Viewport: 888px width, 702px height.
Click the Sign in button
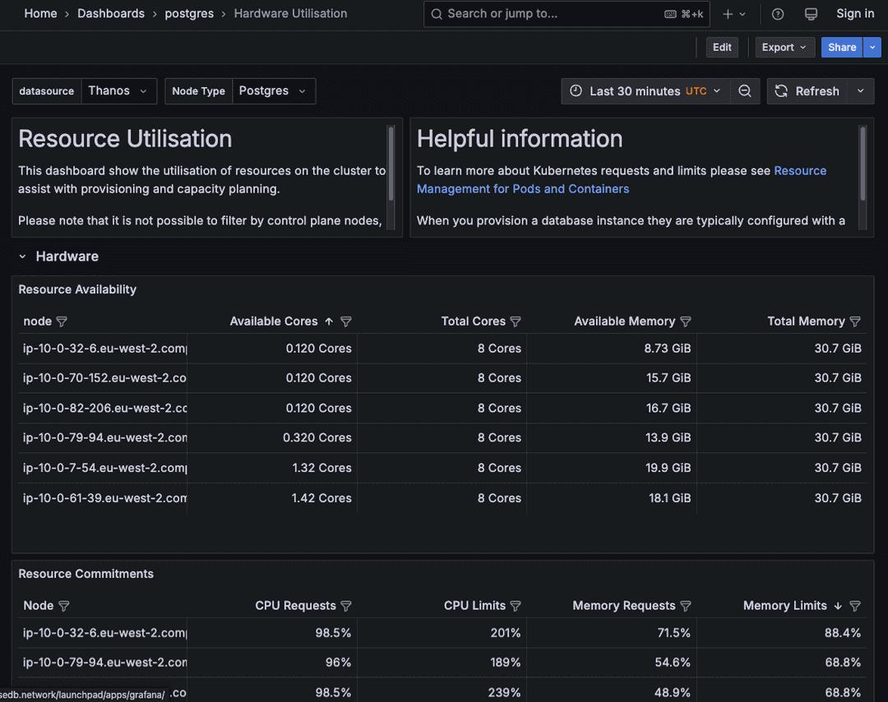[x=854, y=14]
